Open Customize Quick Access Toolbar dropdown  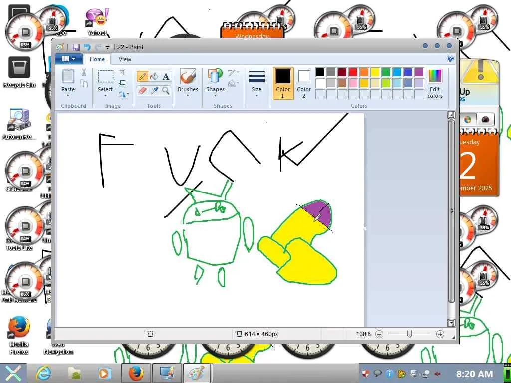107,47
